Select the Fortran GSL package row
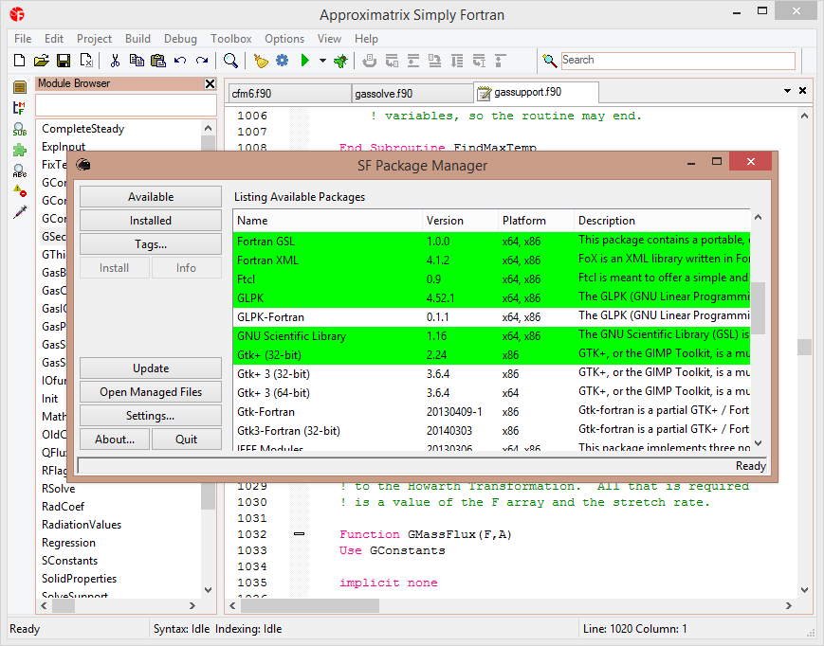 [492, 242]
